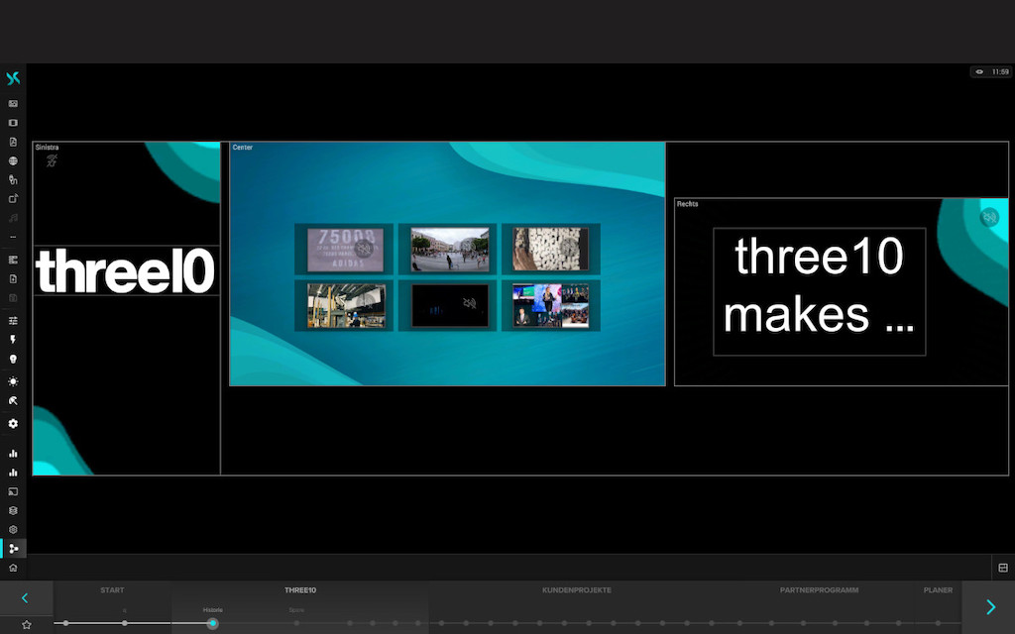
Task: Click the highlighted Historie timeline marker
Action: [x=213, y=623]
